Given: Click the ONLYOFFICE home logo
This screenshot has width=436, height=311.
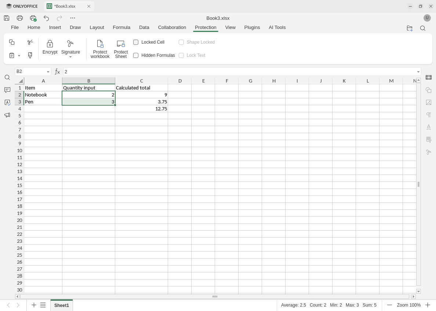Looking at the screenshot, I should [x=22, y=6].
